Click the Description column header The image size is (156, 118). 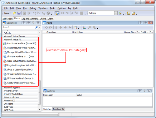pos(98,32)
